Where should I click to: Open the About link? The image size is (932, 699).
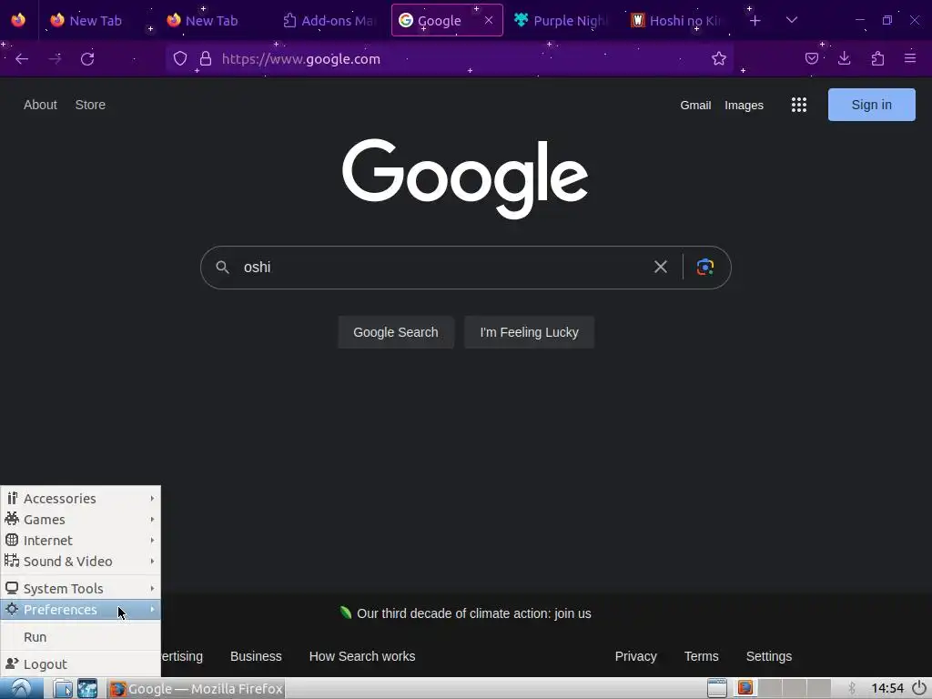(40, 105)
